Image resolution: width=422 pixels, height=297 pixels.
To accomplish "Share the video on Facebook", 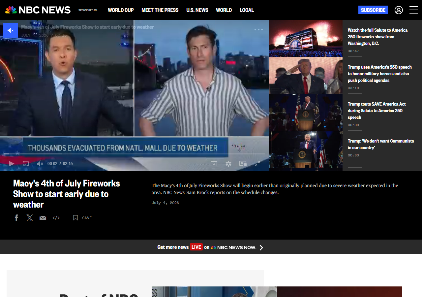I will coord(16,218).
